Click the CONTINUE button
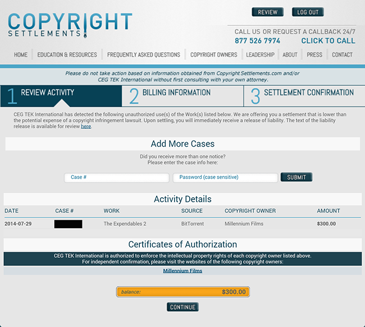 coord(182,307)
